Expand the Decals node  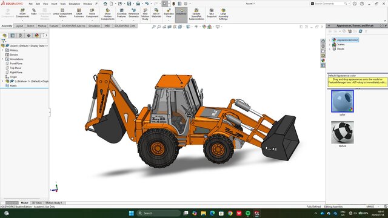tap(330, 49)
